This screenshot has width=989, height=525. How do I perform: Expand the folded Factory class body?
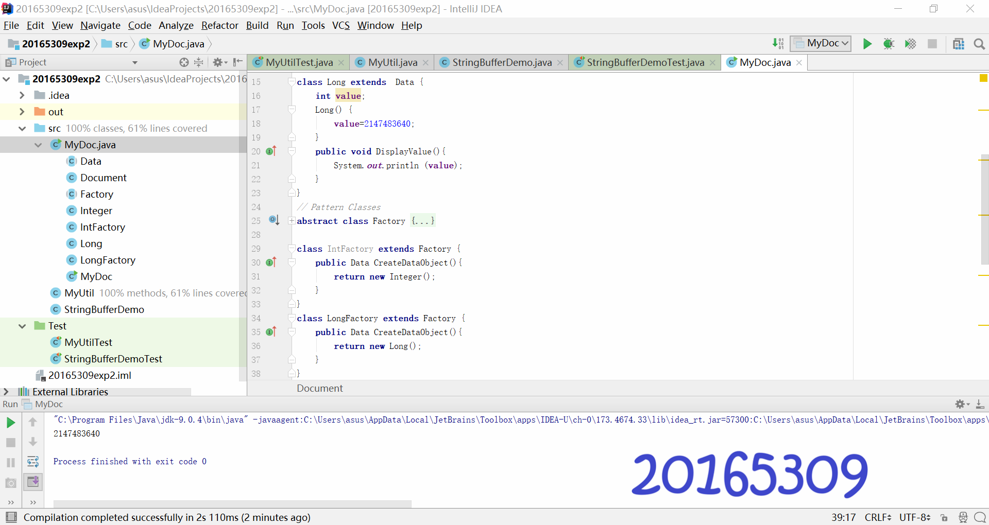(x=292, y=221)
